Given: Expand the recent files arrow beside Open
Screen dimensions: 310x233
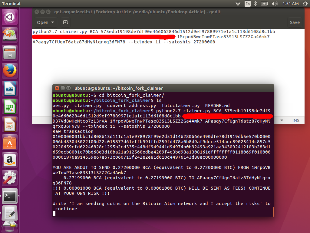Looking at the screenshot, I should click(53, 22).
